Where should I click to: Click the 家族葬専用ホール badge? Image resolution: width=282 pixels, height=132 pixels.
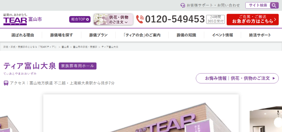point(78,66)
